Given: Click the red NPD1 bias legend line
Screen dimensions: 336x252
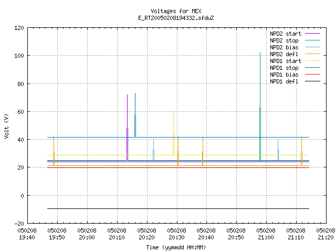Looking at the screenshot, I should (312, 75).
